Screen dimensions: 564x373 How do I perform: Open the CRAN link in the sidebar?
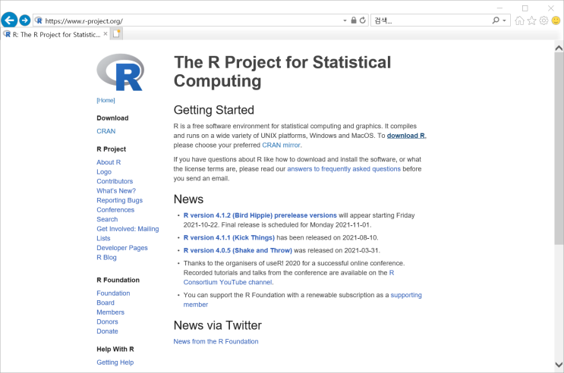point(106,131)
